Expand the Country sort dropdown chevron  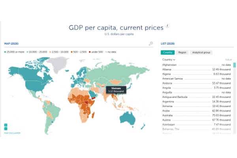coord(174,60)
